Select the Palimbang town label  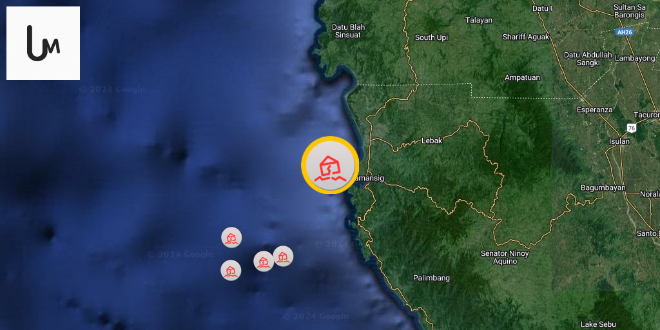[x=431, y=278]
